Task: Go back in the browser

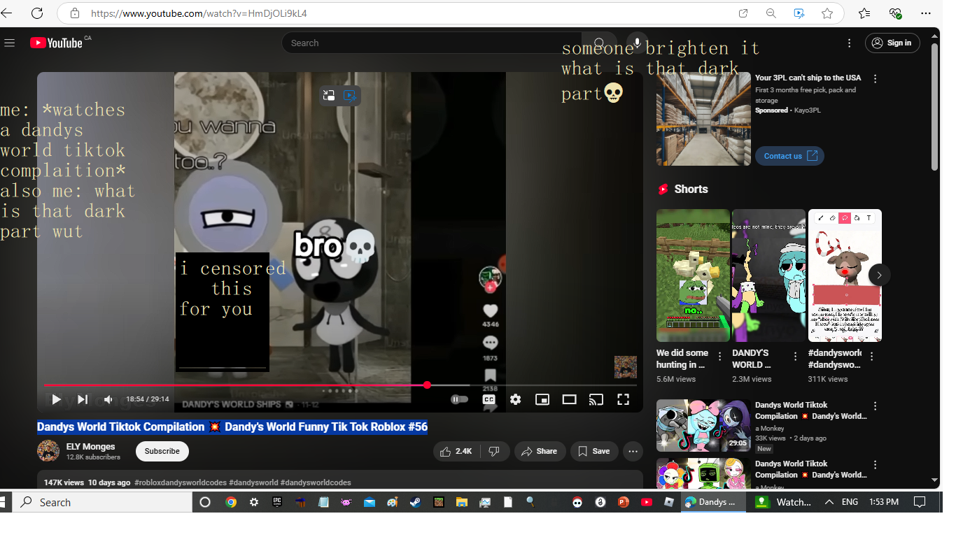Action: tap(6, 13)
